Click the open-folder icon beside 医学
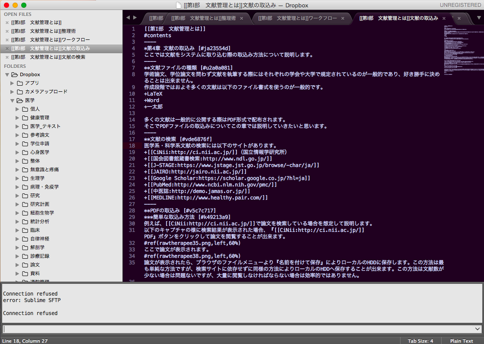The width and height of the screenshot is (484, 344). pyautogui.click(x=20, y=100)
